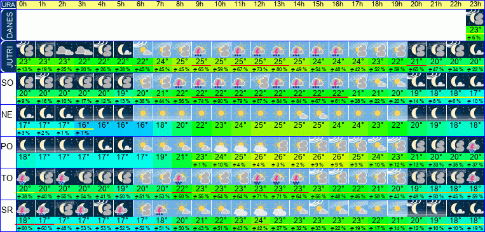Click the 12h hour column header
Image resolution: width=485 pixels, height=232 pixels.
point(260,4)
